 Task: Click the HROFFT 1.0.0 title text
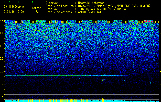(x=20, y=2)
